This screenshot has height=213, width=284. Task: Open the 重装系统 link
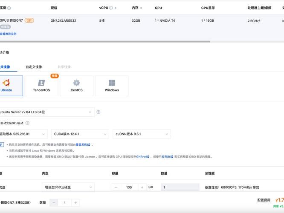[81, 144]
